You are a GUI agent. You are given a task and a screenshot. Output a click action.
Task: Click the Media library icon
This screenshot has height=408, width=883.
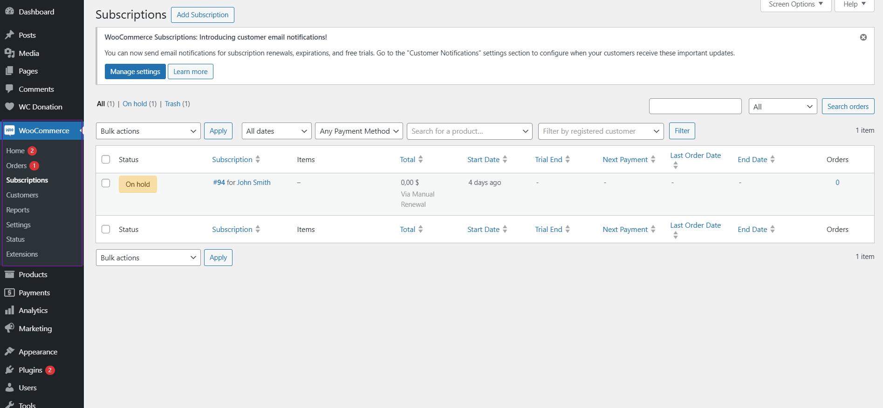point(9,53)
